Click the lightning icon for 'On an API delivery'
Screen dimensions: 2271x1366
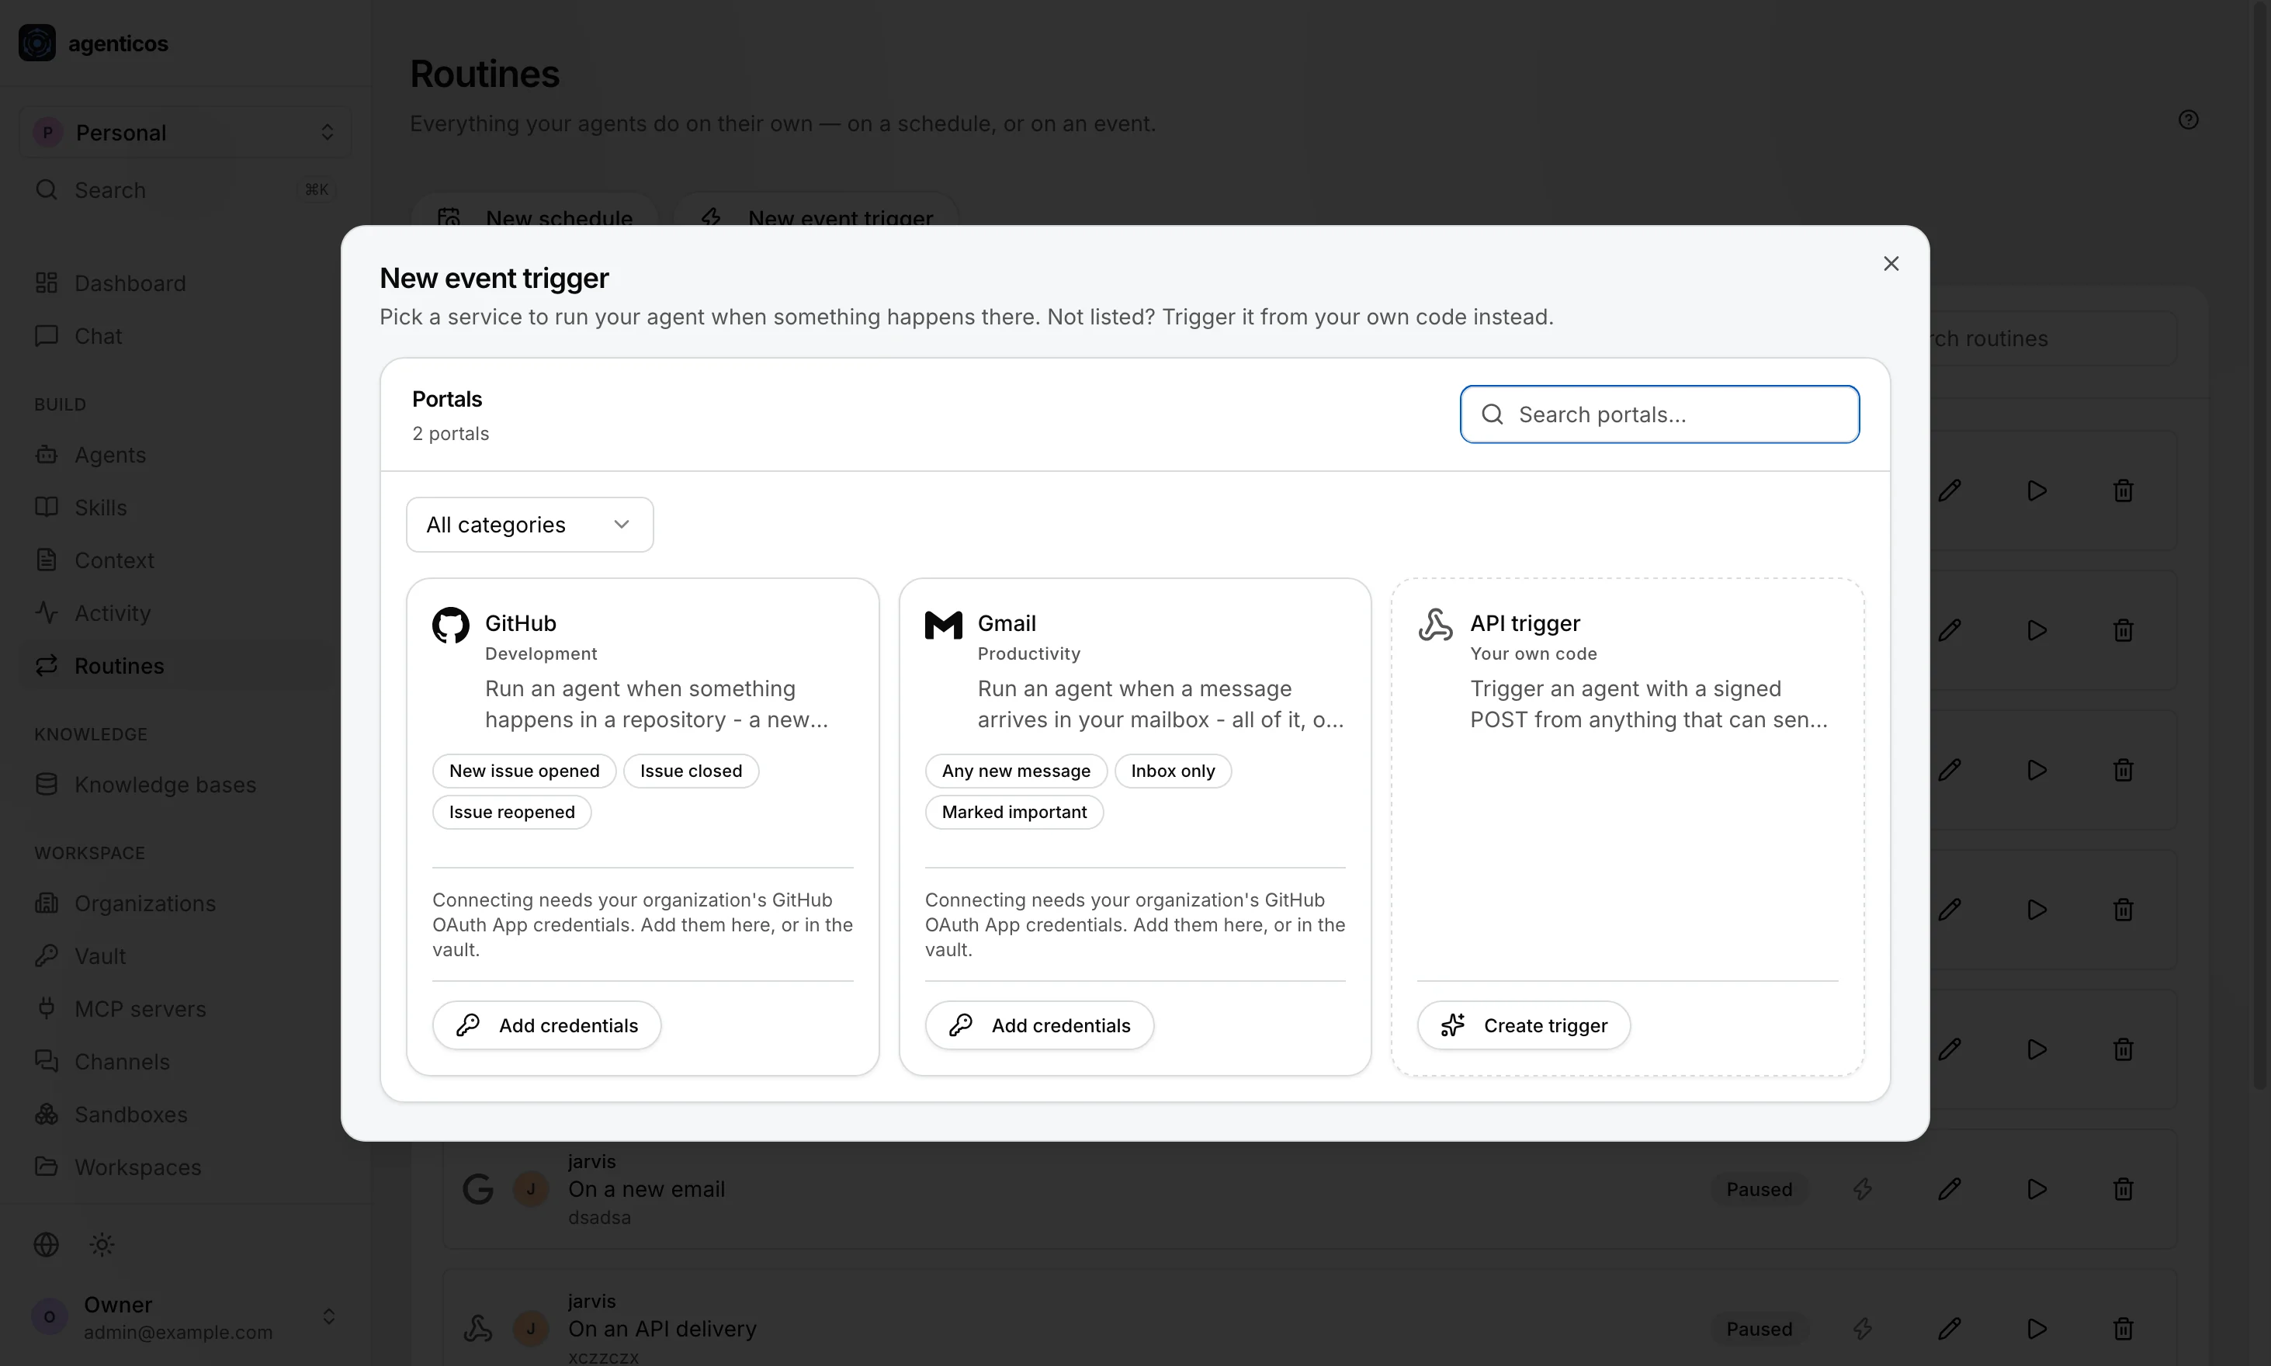[x=1862, y=1330]
